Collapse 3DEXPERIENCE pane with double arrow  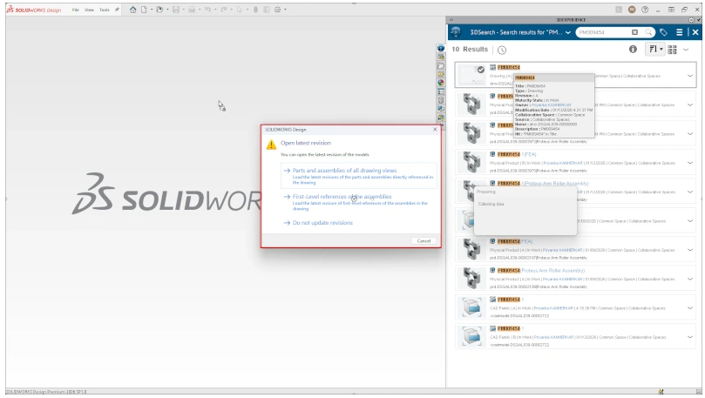tap(451, 20)
